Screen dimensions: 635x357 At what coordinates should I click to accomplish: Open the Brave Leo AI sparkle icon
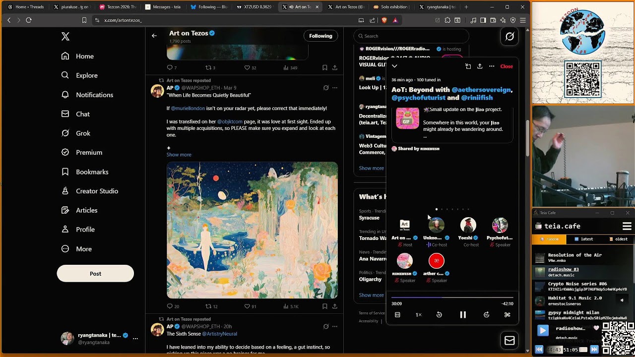click(503, 20)
